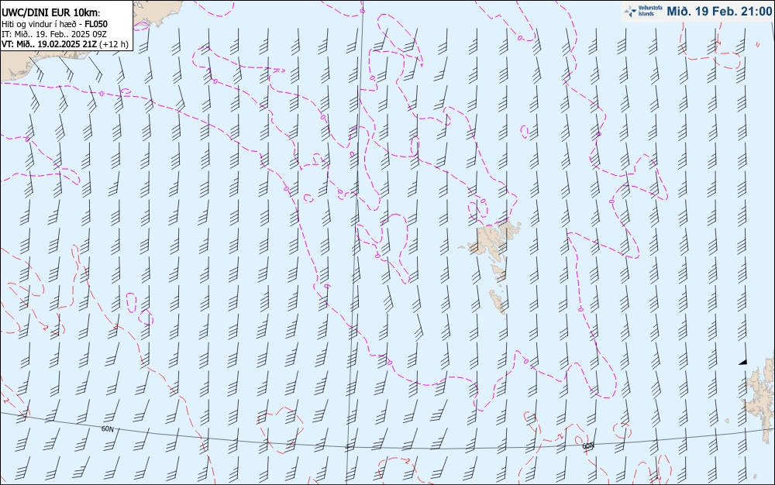The height and width of the screenshot is (485, 775).
Task: Click the 'Mið. 19 Feb. 21:00' timestamp
Action: point(719,11)
